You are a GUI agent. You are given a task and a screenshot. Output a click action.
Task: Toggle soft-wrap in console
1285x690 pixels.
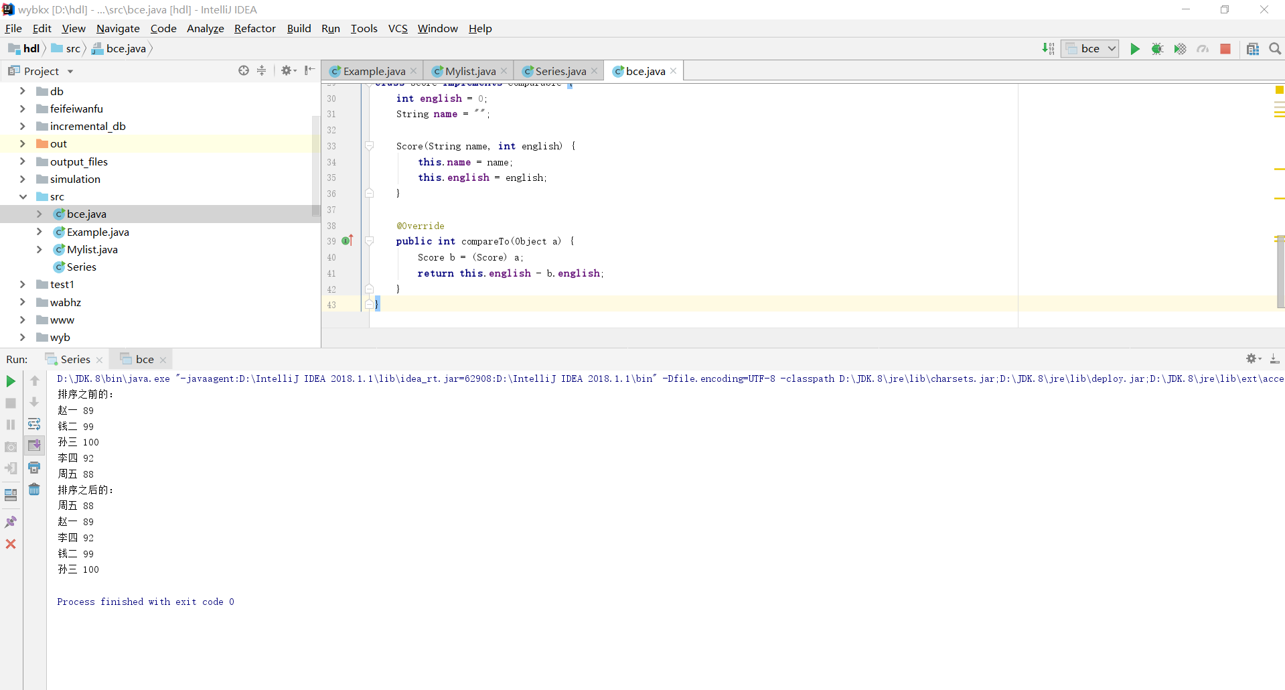click(x=34, y=424)
